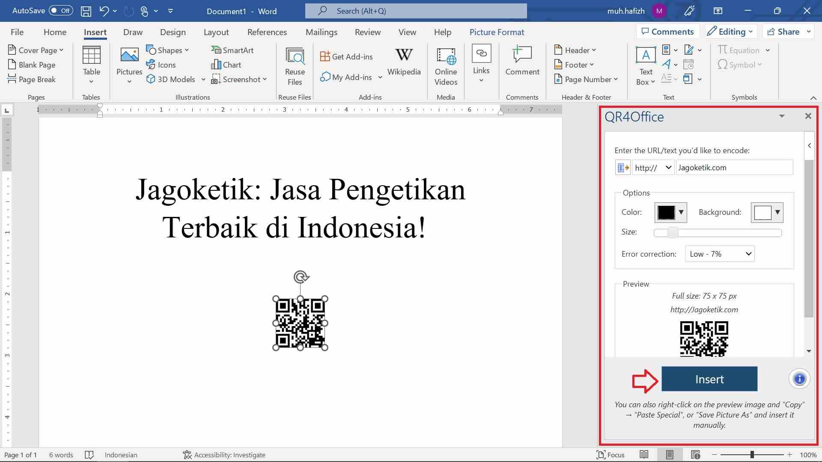Expand the Shapes gallery
This screenshot has width=822, height=462.
click(168, 50)
